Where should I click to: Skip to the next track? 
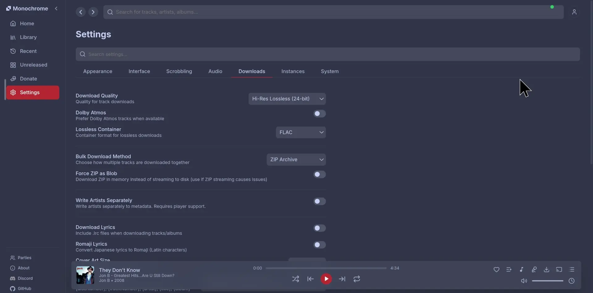point(342,279)
